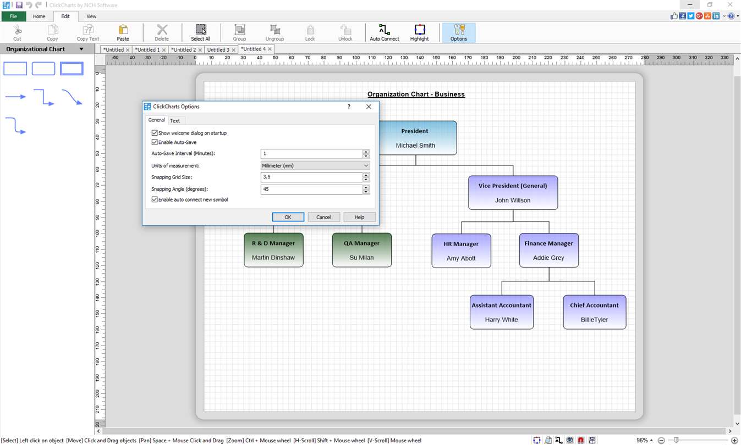Click the Unlock padlock icon
741x445 pixels.
[345, 30]
